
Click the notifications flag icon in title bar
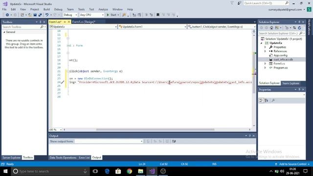coord(232,3)
